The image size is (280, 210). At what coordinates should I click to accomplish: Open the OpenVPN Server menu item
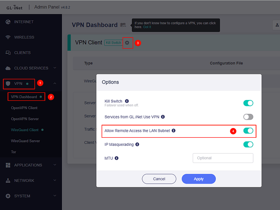pos(25,119)
